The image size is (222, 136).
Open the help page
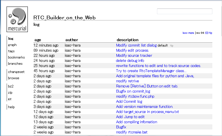(x=11, y=107)
